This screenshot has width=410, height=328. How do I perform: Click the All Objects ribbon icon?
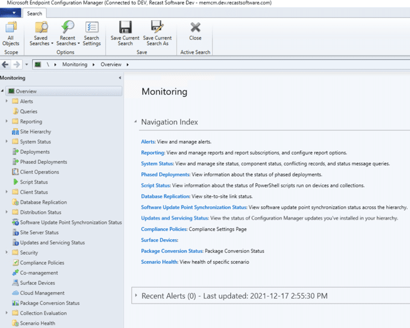11,34
